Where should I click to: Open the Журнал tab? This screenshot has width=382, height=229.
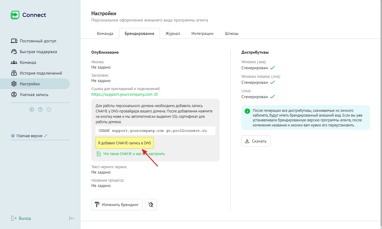coord(173,33)
